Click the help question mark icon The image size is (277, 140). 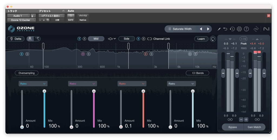(x=246, y=29)
